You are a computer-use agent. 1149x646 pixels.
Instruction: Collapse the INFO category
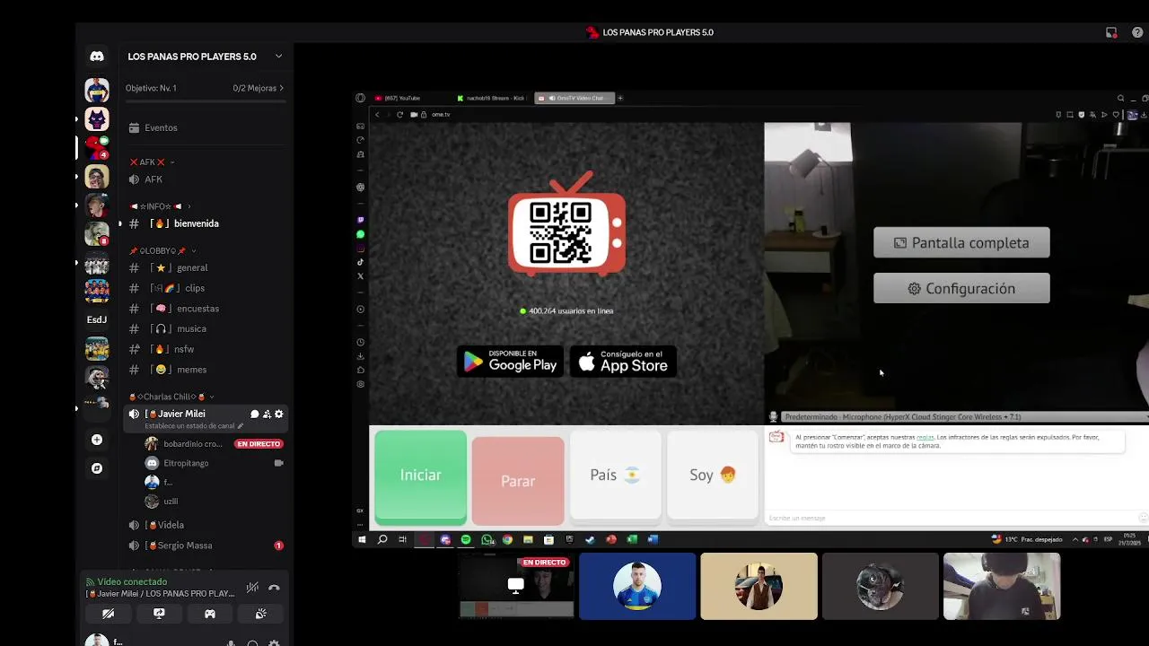(161, 206)
